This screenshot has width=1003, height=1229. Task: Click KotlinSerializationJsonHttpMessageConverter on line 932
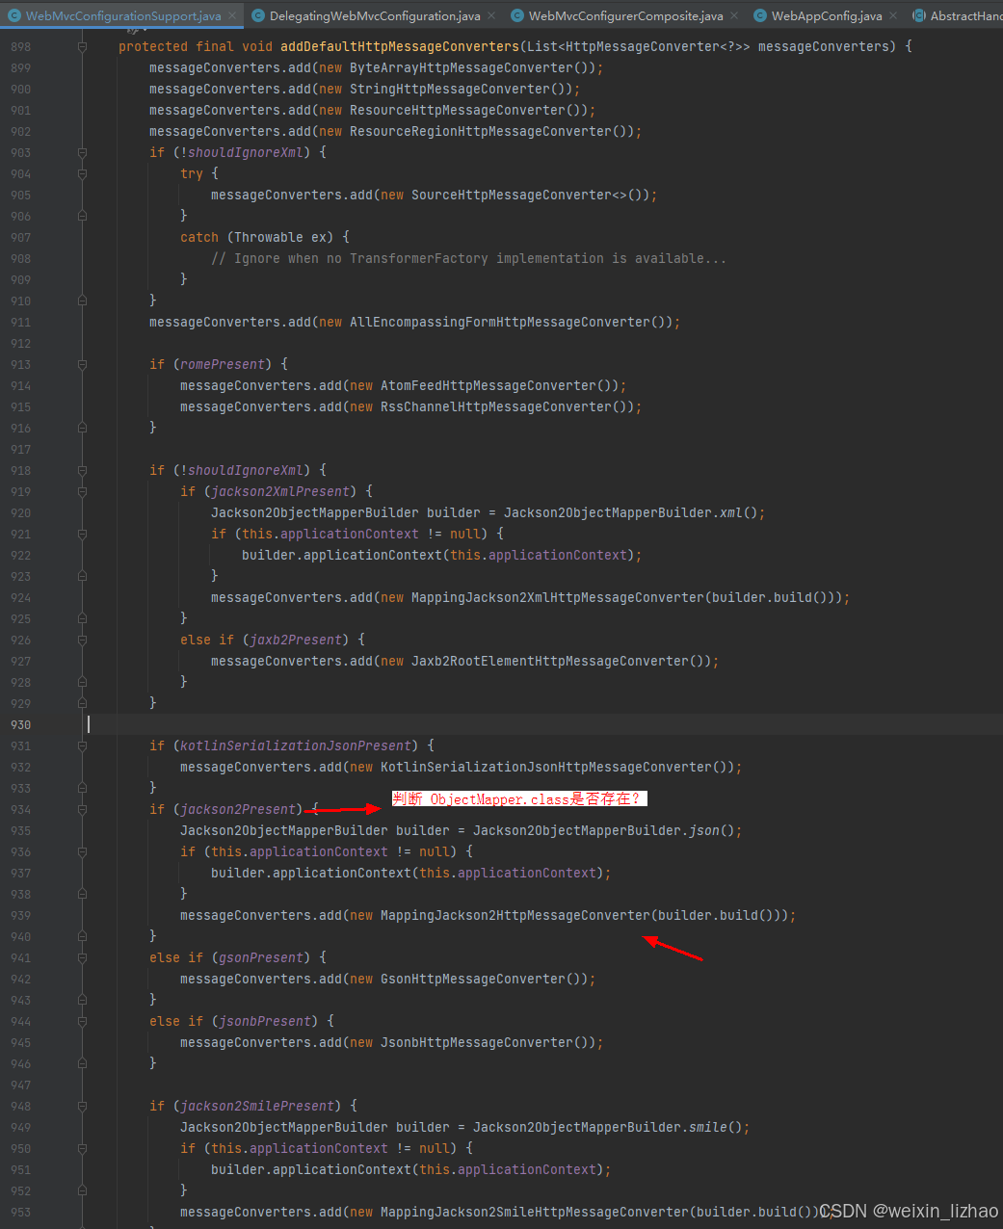[x=546, y=767]
